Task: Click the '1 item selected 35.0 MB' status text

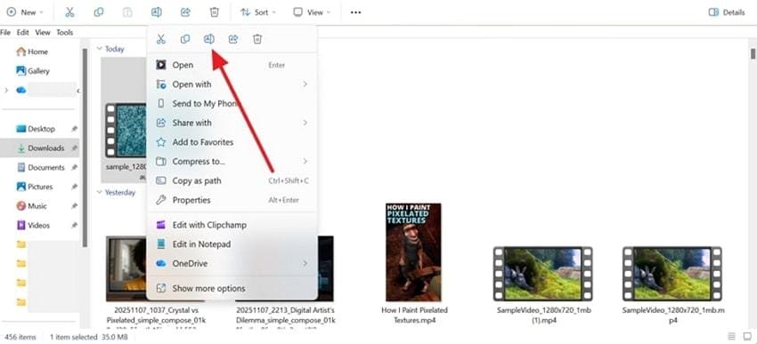Action: (x=89, y=337)
